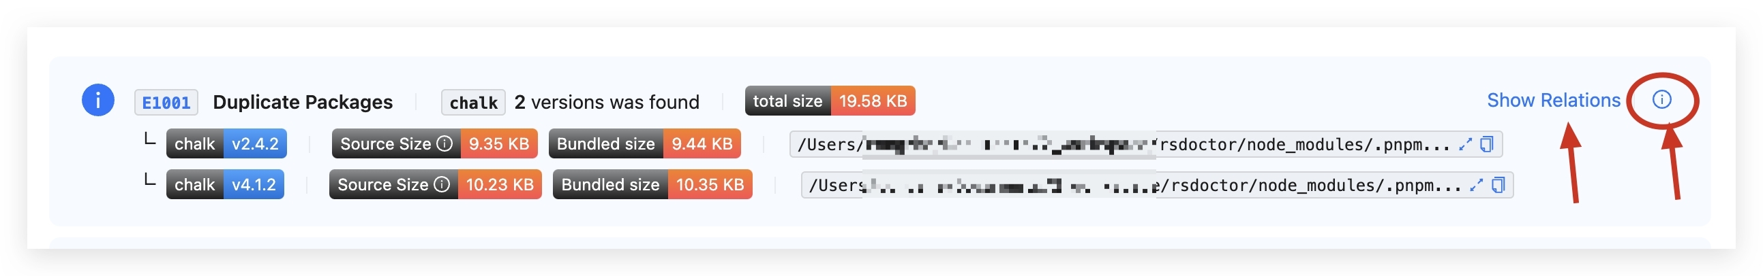
Task: Expand the chalk v2.4.2 file path
Action: (1465, 144)
